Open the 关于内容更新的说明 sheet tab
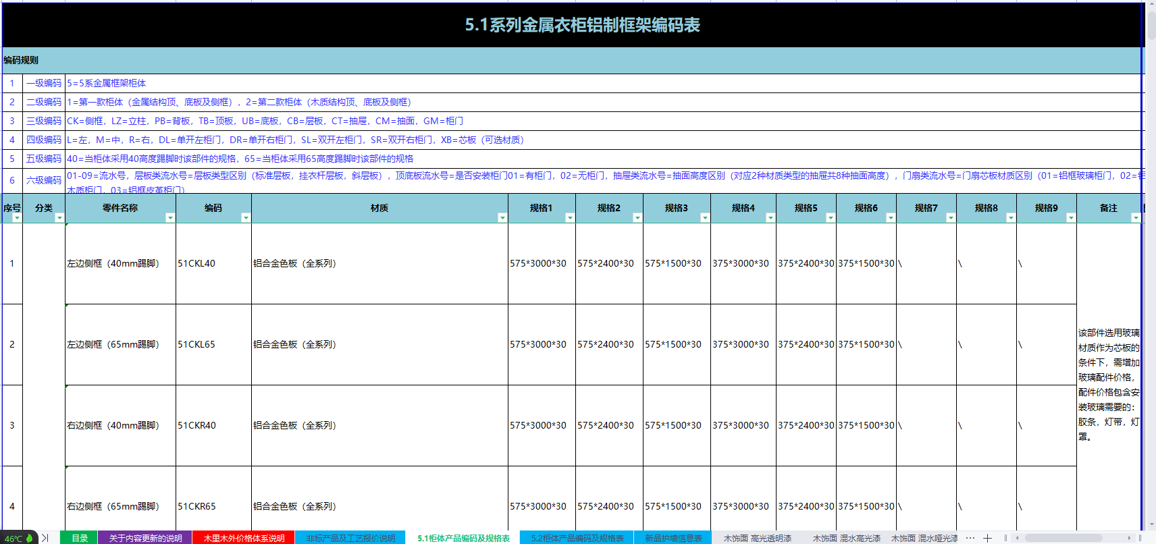1156x544 pixels. (x=145, y=538)
